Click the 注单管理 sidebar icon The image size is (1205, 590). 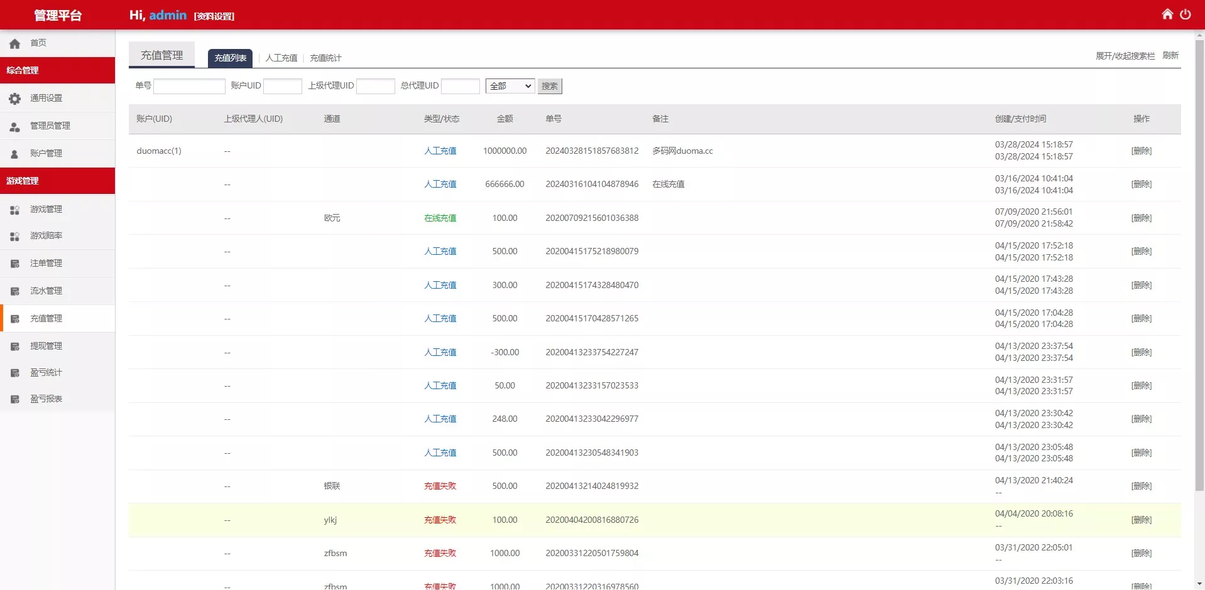point(14,263)
